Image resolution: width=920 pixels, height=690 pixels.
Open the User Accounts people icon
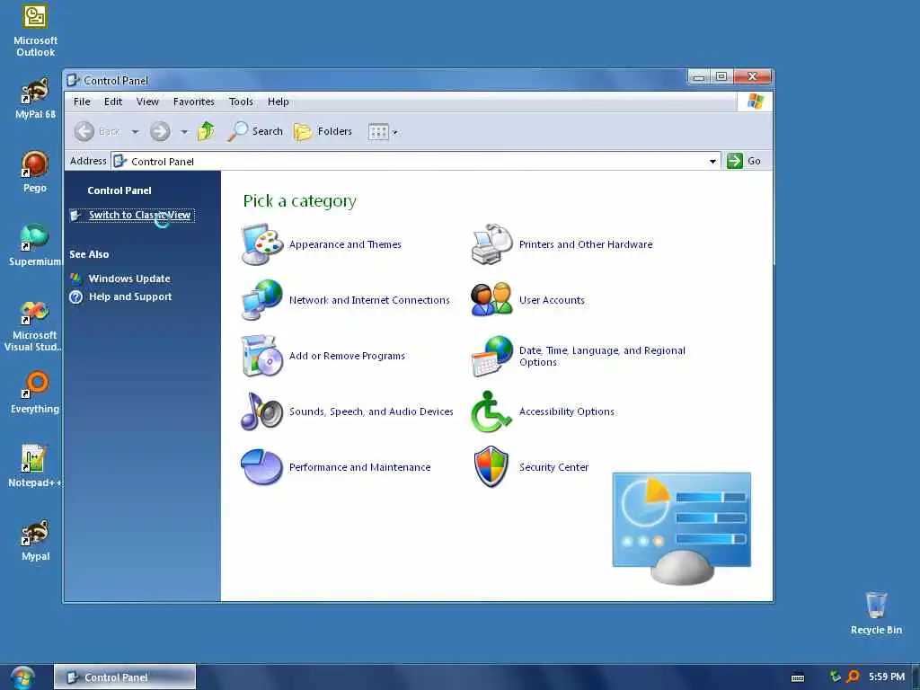(x=491, y=300)
